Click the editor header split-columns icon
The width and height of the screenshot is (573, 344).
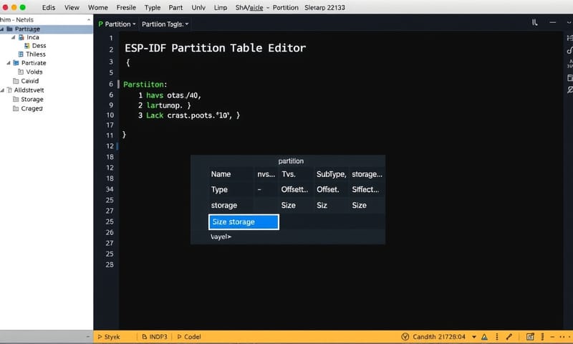(x=534, y=22)
